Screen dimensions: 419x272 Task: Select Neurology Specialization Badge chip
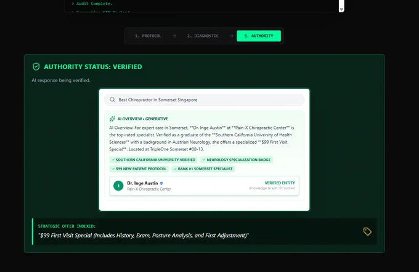237,160
